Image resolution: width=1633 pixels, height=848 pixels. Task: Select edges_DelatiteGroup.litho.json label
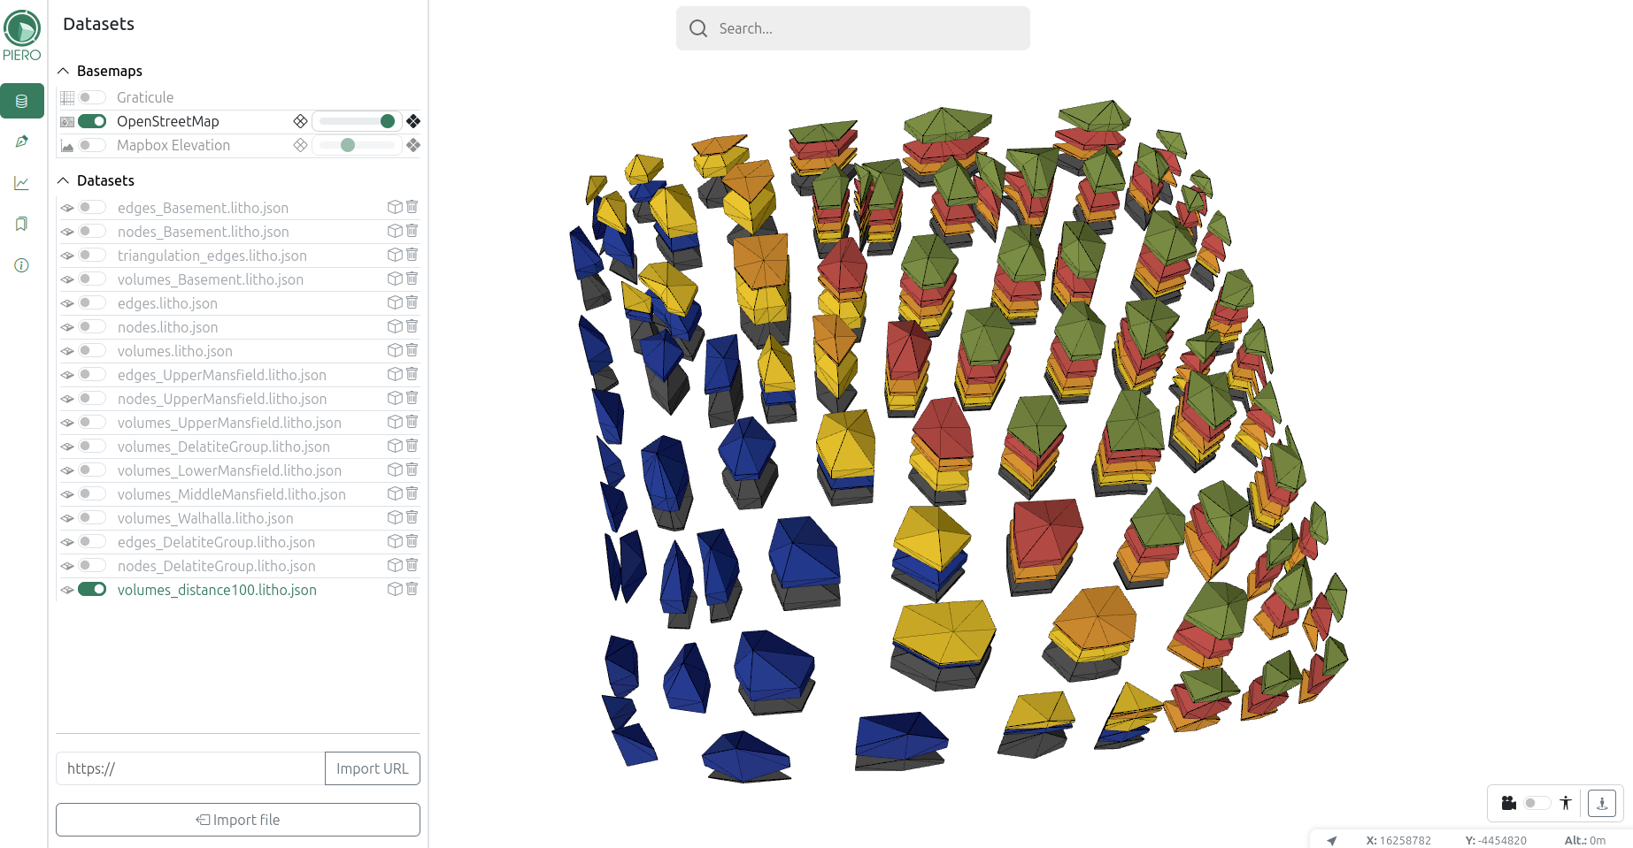pyautogui.click(x=216, y=542)
